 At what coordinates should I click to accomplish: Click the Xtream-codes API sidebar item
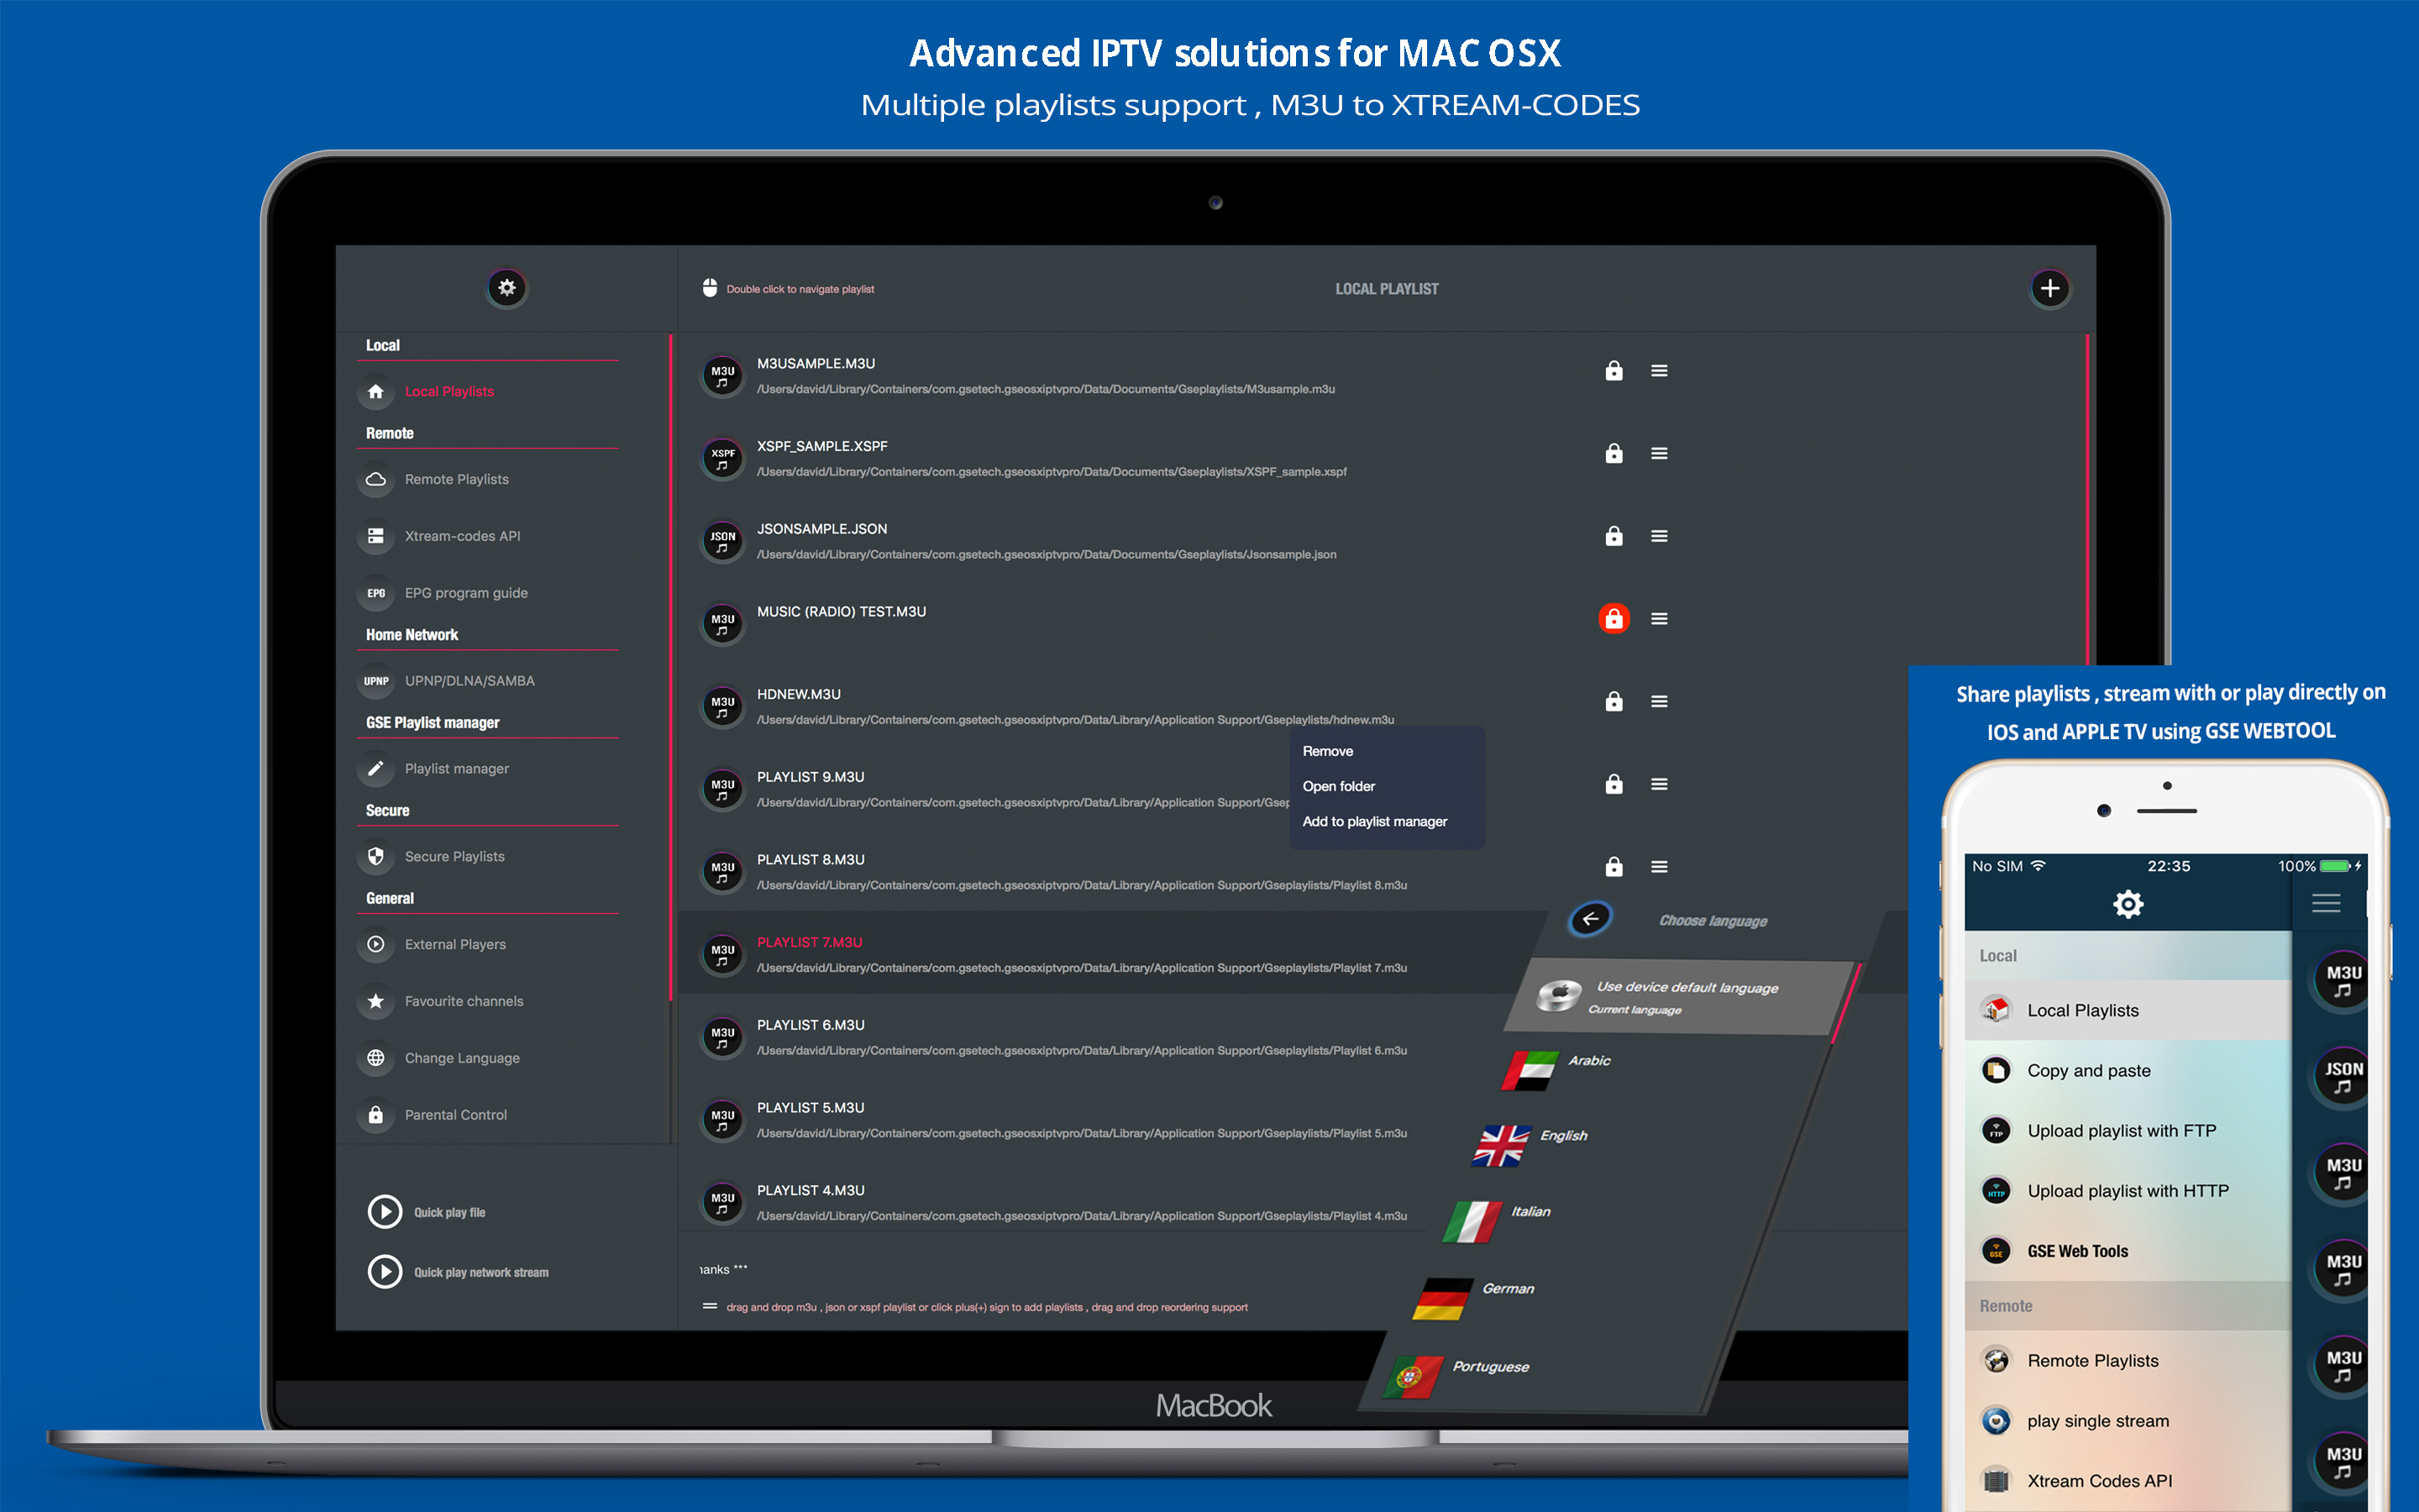pyautogui.click(x=461, y=537)
